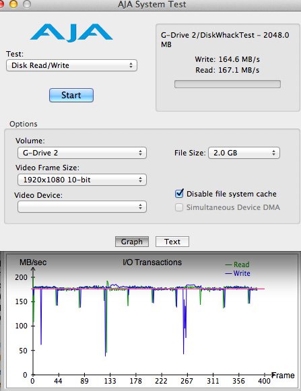
Task: Disable the file system cache checkbox
Action: coord(179,194)
